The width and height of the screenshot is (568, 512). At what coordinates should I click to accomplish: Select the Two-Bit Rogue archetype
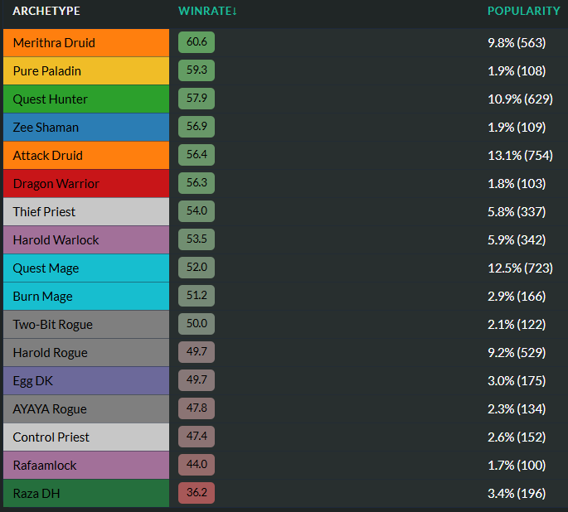point(86,325)
